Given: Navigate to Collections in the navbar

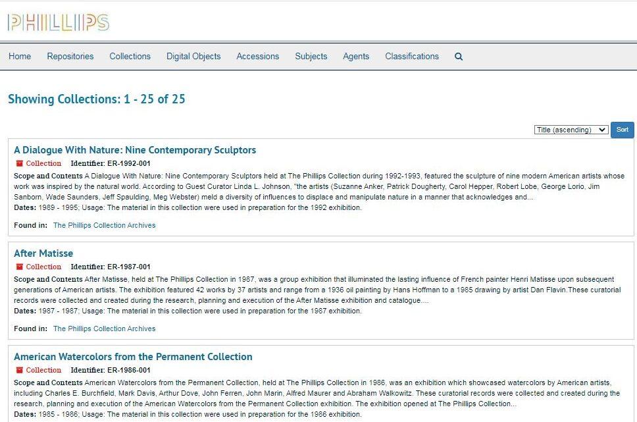Looking at the screenshot, I should click(130, 57).
